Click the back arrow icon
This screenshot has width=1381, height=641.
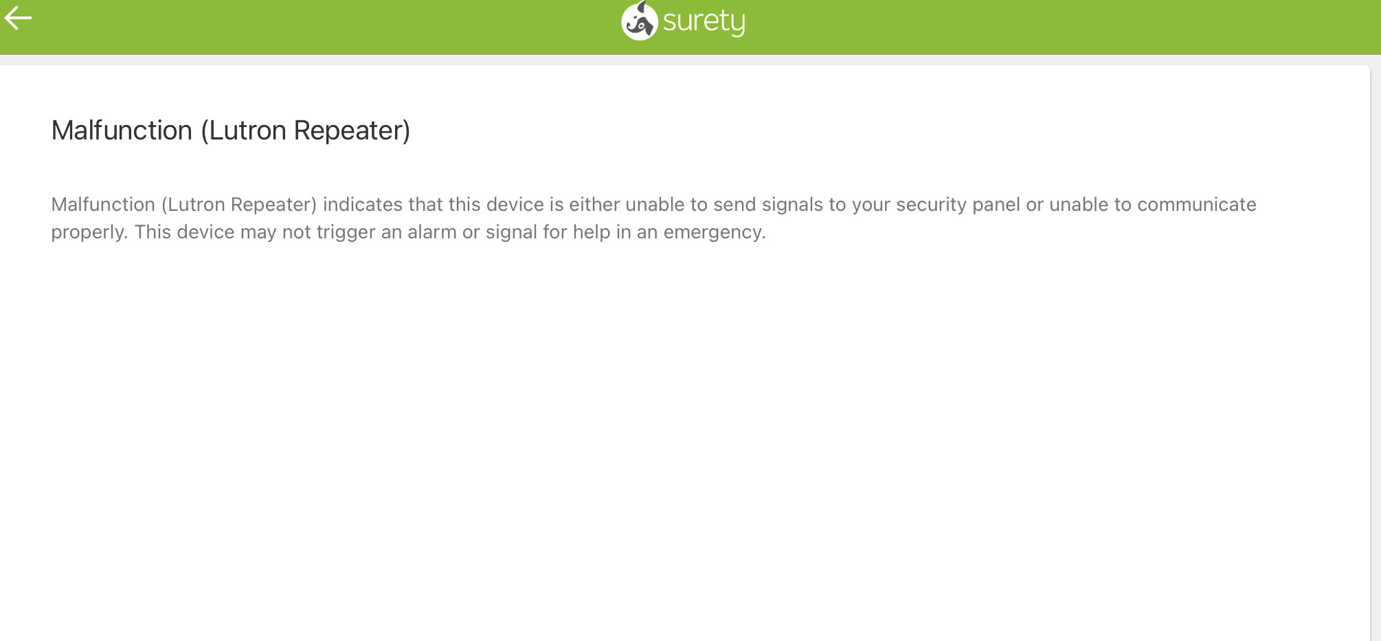18,19
